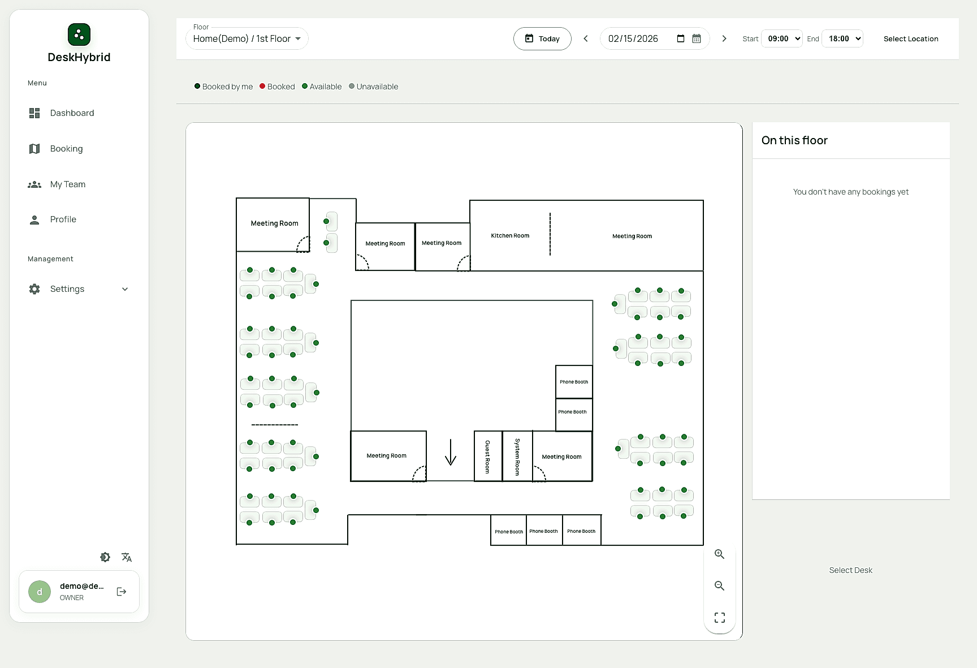Screen dimensions: 977x668
Task: Click the zoom-in icon on the floor plan
Action: point(719,554)
